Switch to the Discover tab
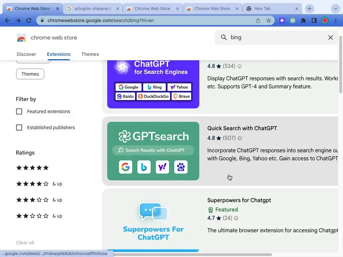Image resolution: width=343 pixels, height=257 pixels. (x=26, y=54)
